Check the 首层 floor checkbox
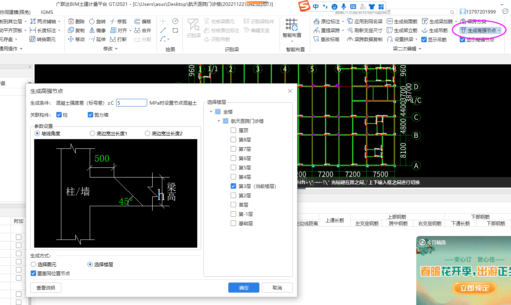 tap(233, 205)
